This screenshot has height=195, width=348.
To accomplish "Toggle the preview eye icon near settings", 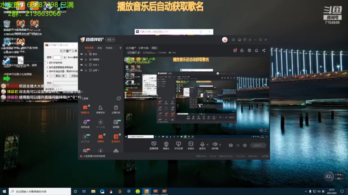I will [238, 145].
